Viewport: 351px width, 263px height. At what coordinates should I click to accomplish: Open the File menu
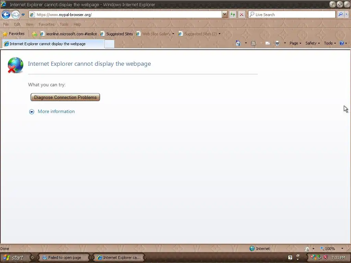tap(6, 24)
